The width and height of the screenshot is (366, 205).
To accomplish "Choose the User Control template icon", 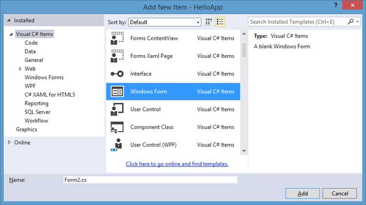I will [x=117, y=109].
